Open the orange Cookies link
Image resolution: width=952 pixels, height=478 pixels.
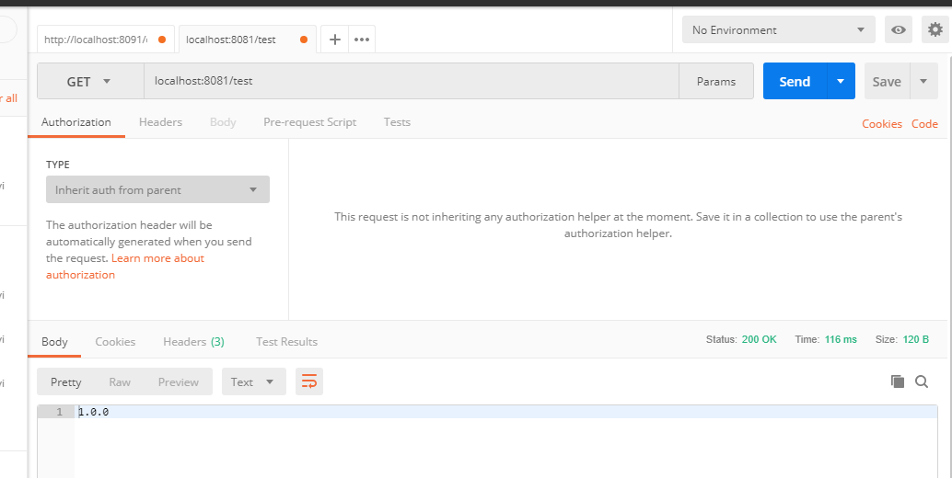tap(882, 123)
